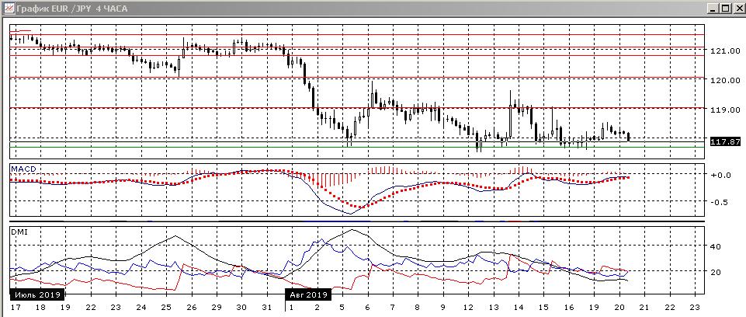The height and width of the screenshot is (317, 746).
Task: Click the 121.00 price axis label
Action: [724, 51]
